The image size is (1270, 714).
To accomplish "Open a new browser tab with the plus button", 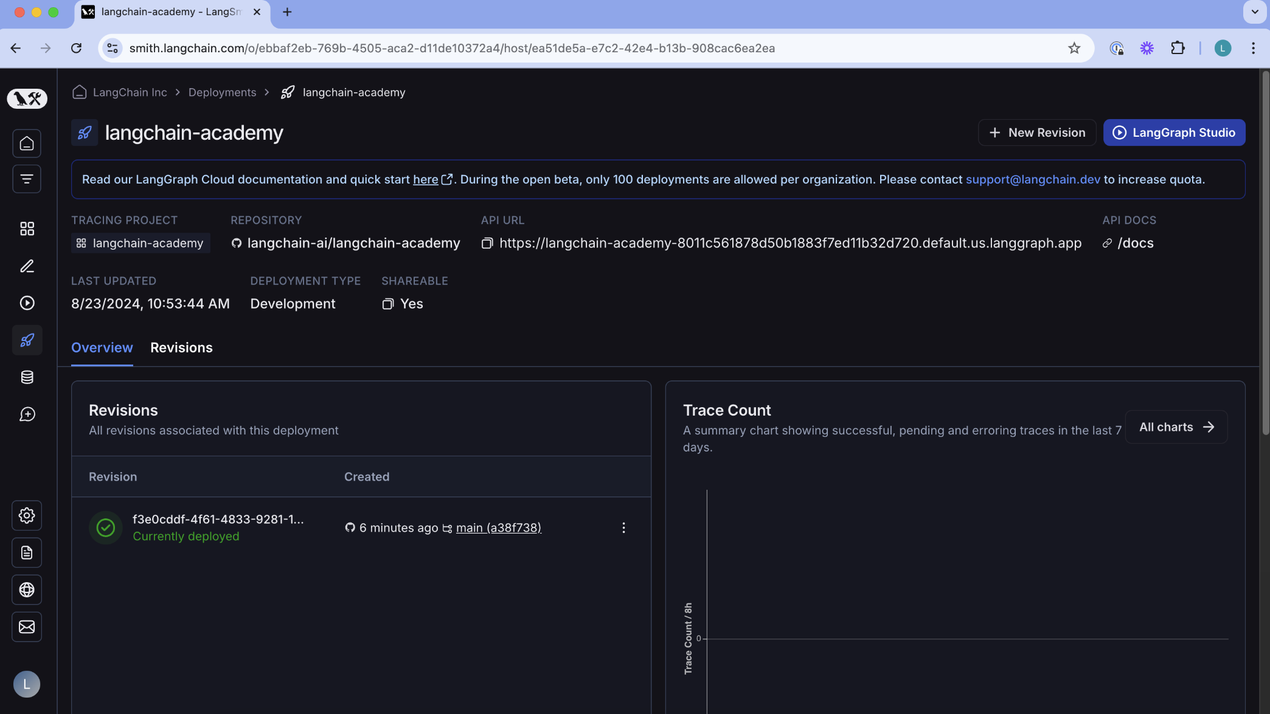I will point(287,12).
